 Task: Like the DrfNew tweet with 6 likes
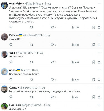tap(53, 45)
